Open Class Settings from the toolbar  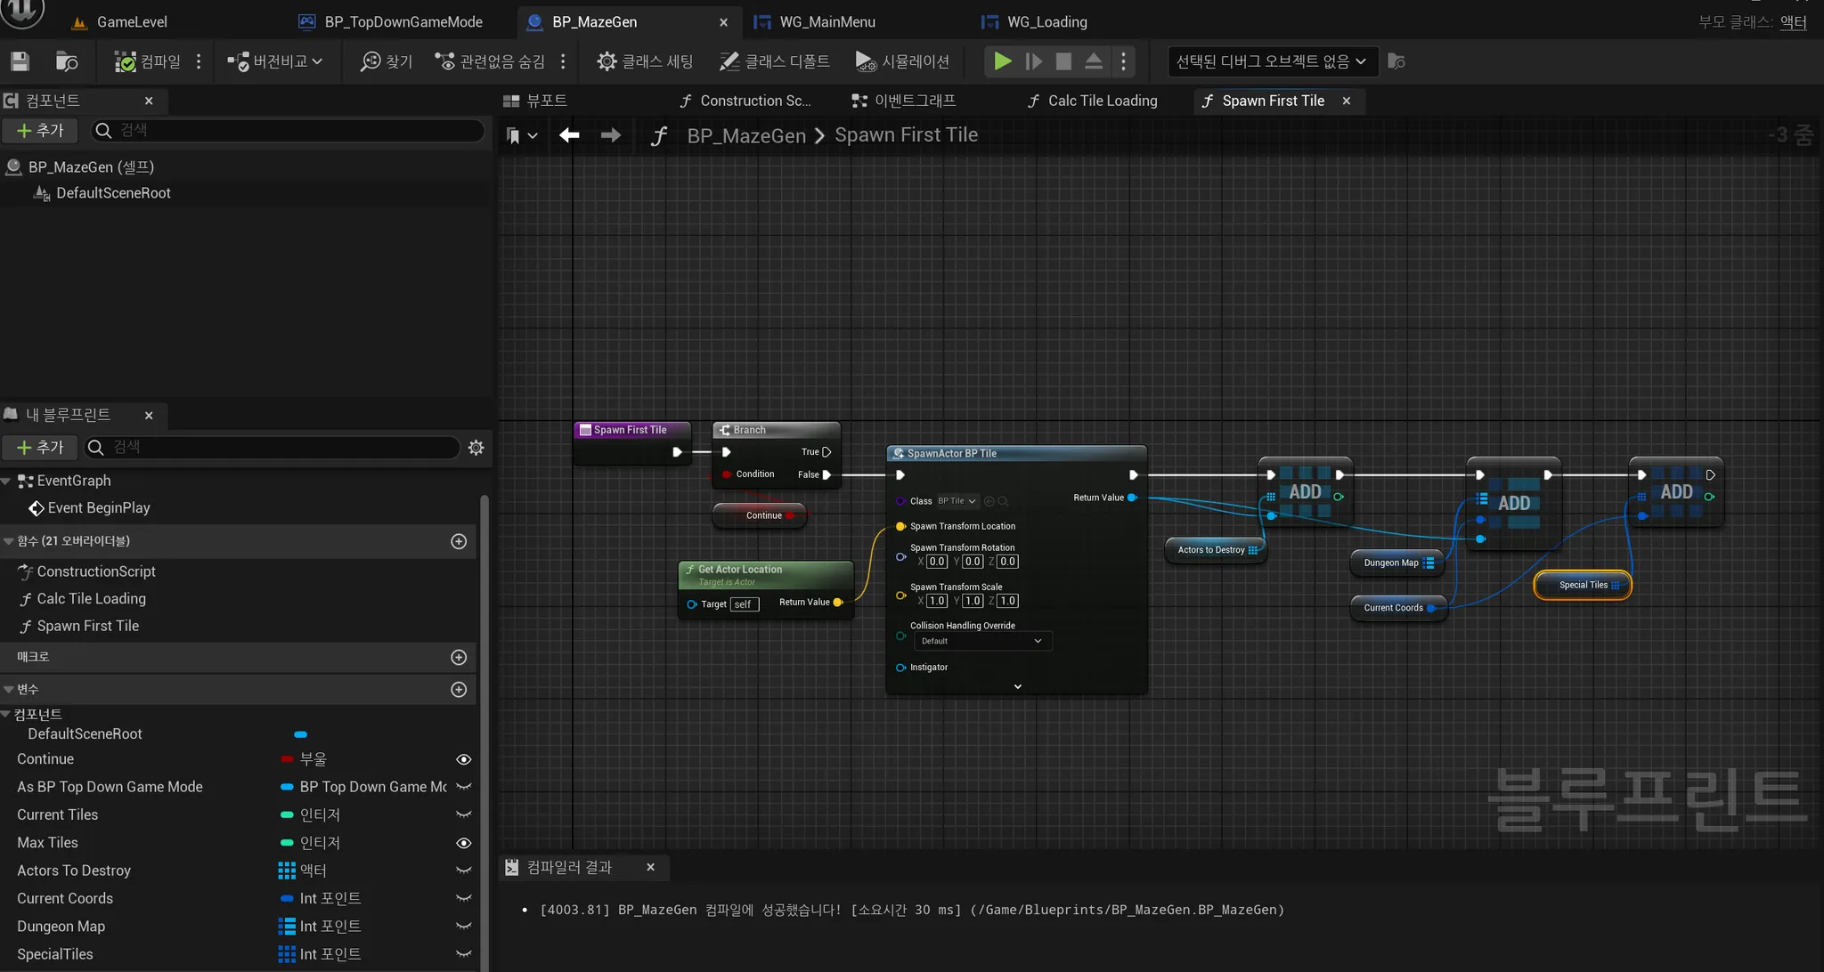click(x=645, y=61)
